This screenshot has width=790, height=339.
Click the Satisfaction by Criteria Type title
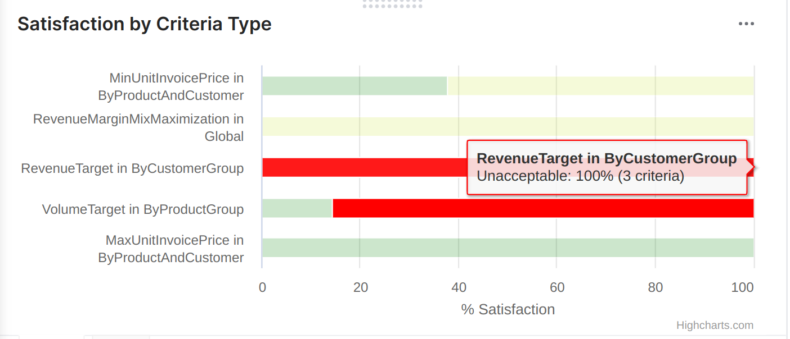coord(145,24)
